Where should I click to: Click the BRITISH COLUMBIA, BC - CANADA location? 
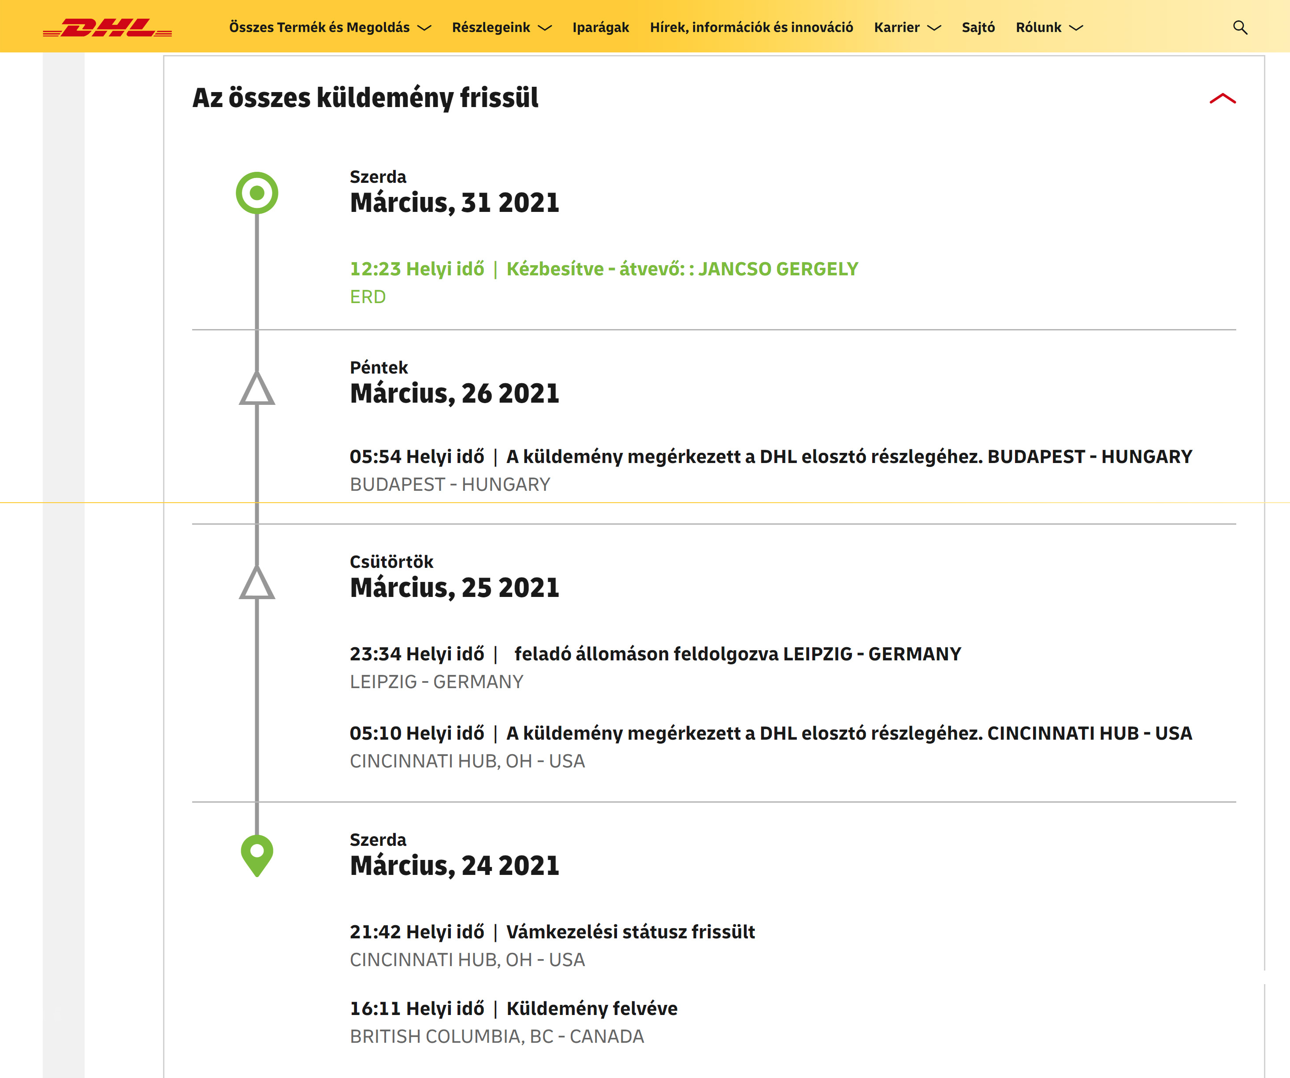[x=497, y=1037]
